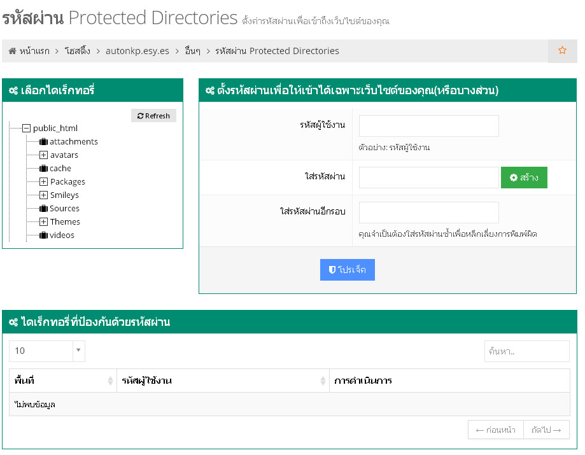Screen dimensions: 585x455
Task: Expand the Smileys folder node
Action: (x=43, y=195)
